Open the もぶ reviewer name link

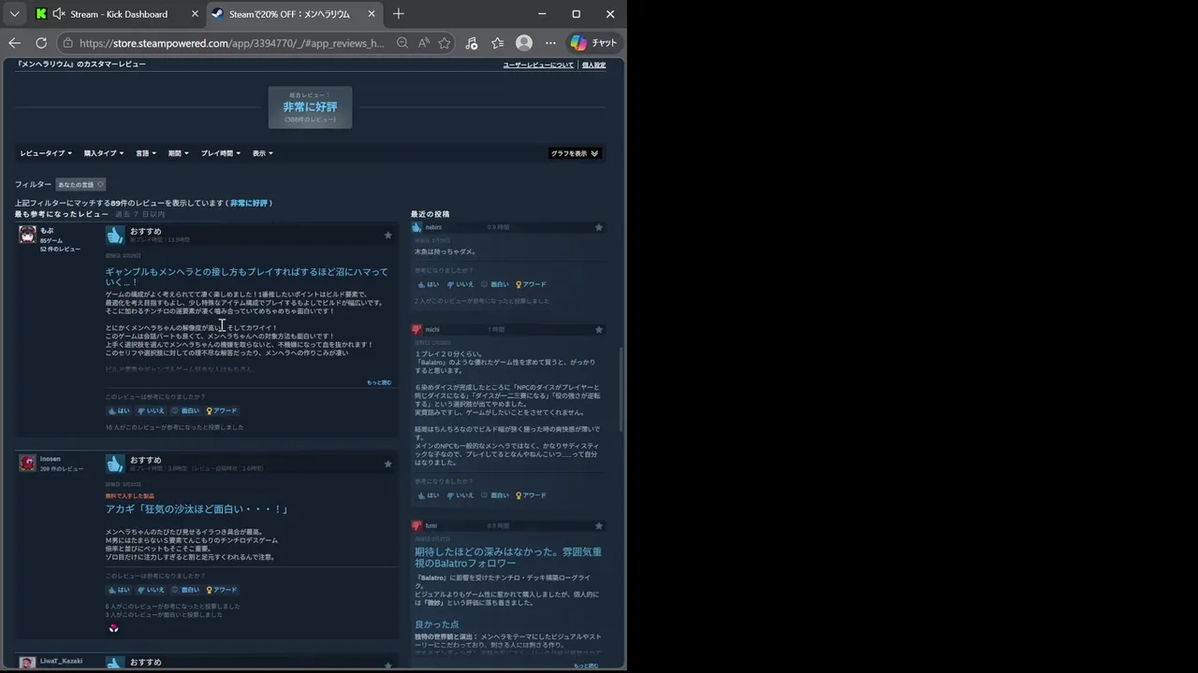pos(47,231)
